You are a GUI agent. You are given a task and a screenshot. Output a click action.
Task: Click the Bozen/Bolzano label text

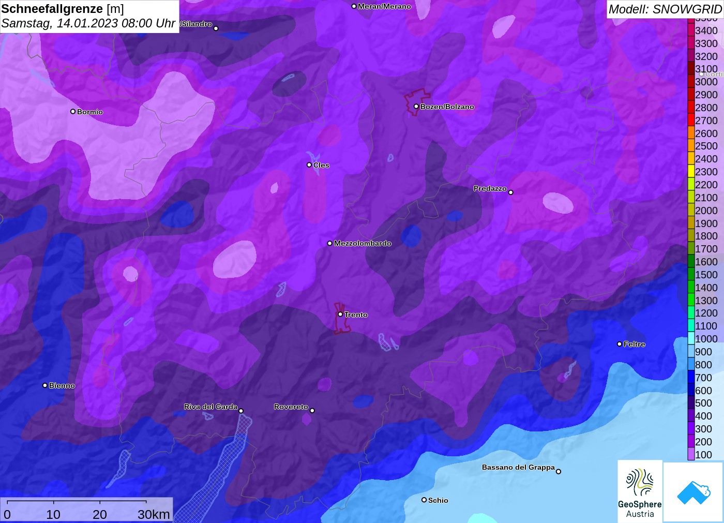point(447,107)
